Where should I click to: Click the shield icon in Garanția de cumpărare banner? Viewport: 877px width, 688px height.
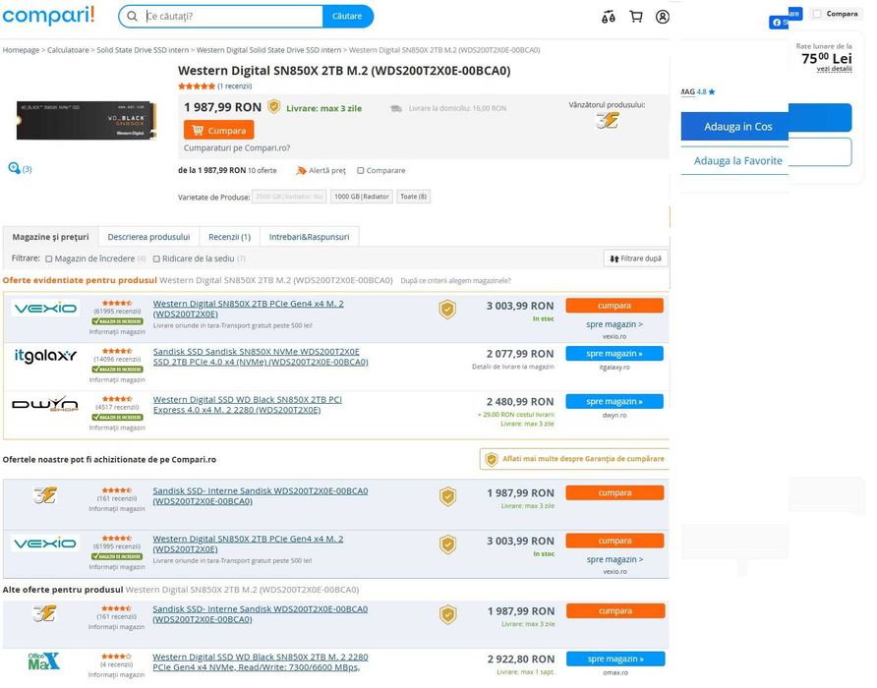(x=491, y=459)
